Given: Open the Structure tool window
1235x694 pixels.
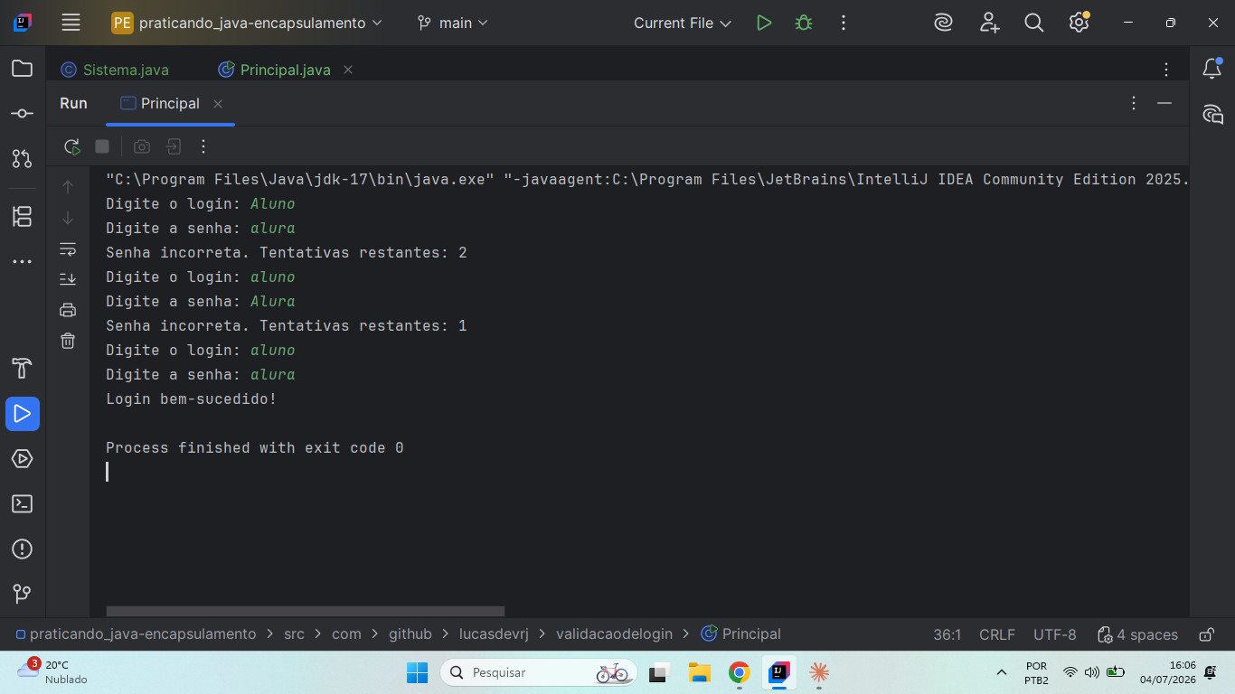Looking at the screenshot, I should click(23, 217).
